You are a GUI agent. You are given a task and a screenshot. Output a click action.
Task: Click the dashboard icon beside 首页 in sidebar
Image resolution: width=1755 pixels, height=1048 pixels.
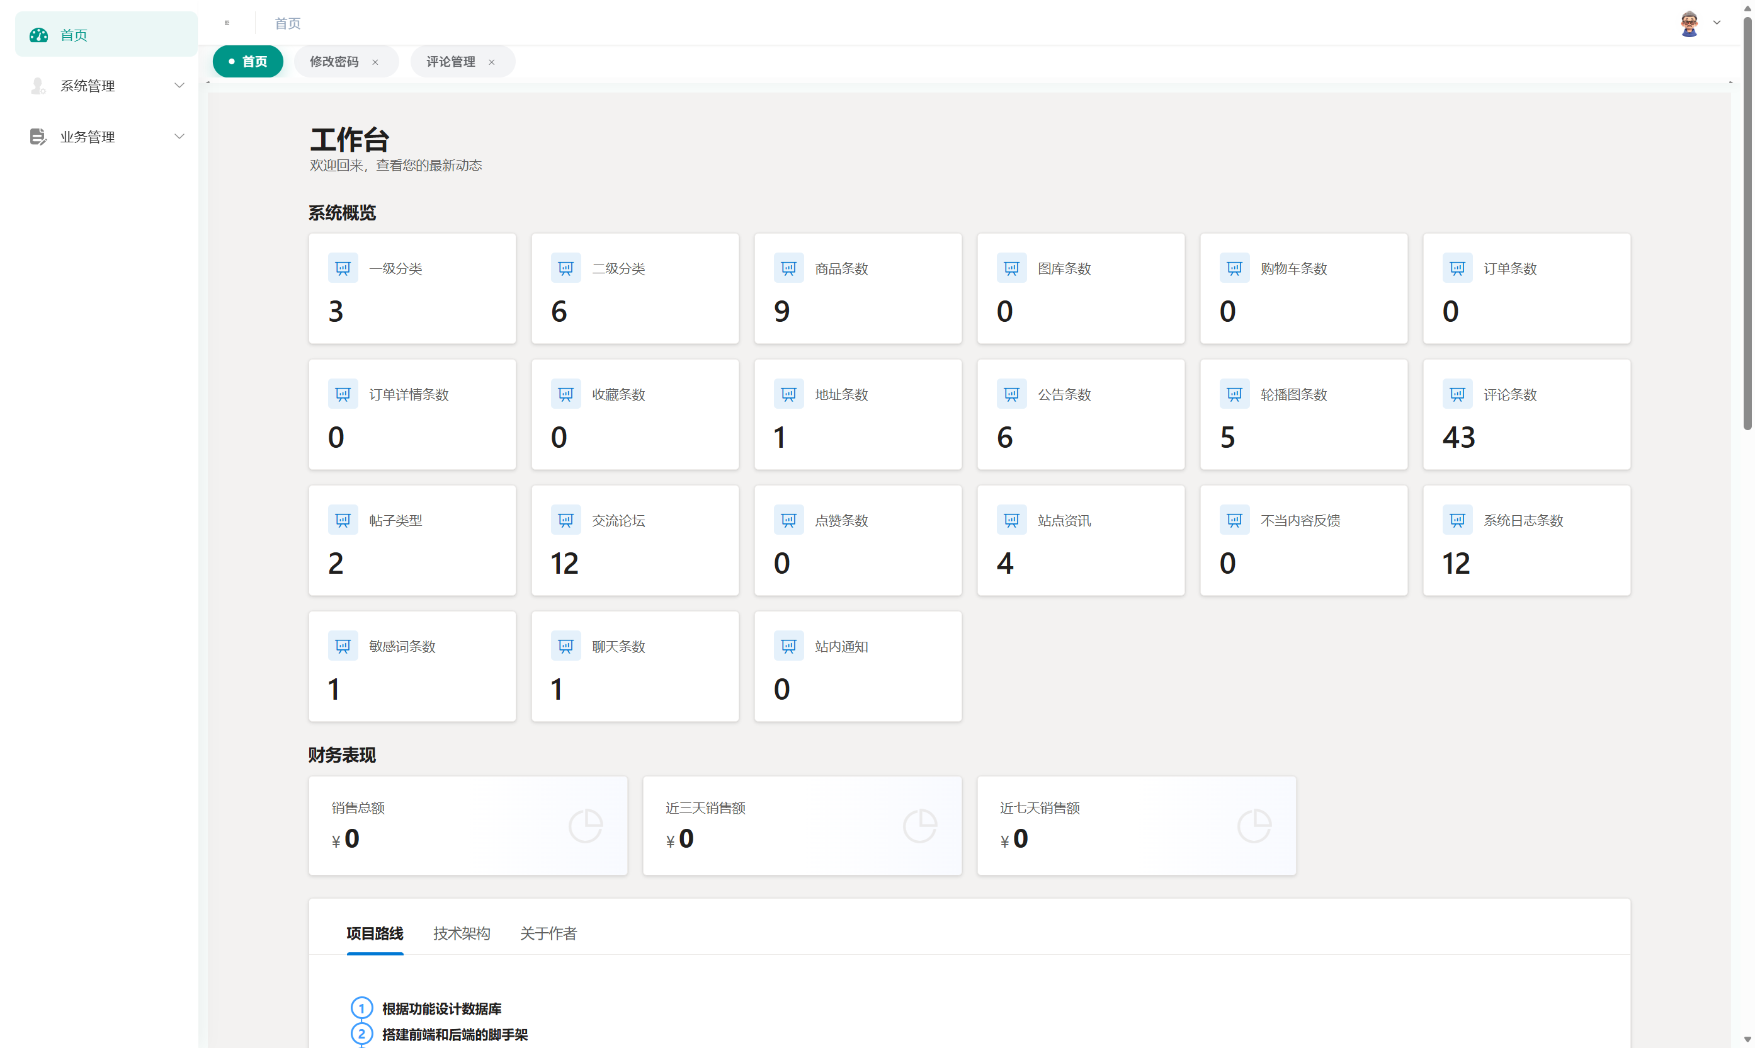pos(38,35)
